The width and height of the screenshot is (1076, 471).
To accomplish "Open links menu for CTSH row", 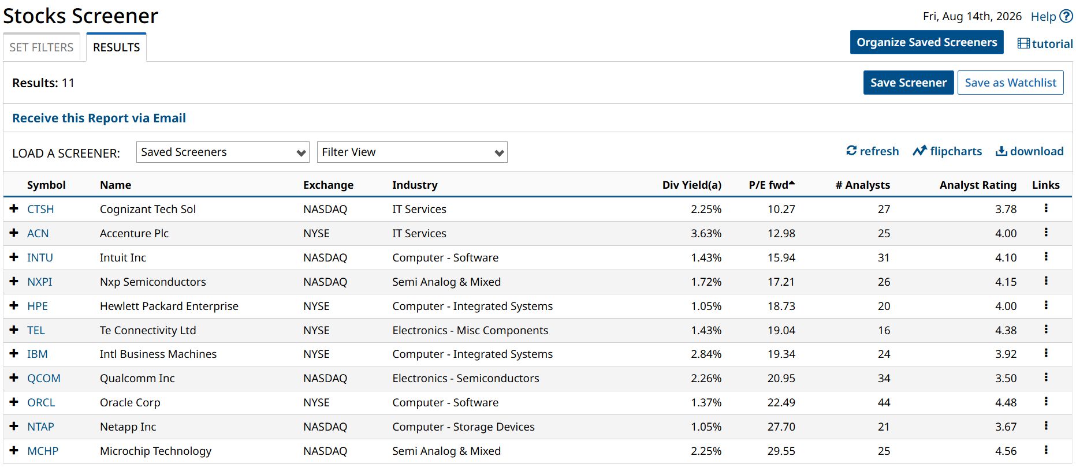I will 1046,208.
